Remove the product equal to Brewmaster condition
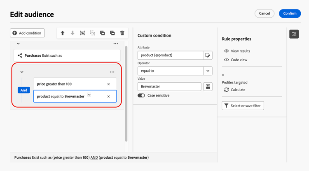 (x=109, y=97)
